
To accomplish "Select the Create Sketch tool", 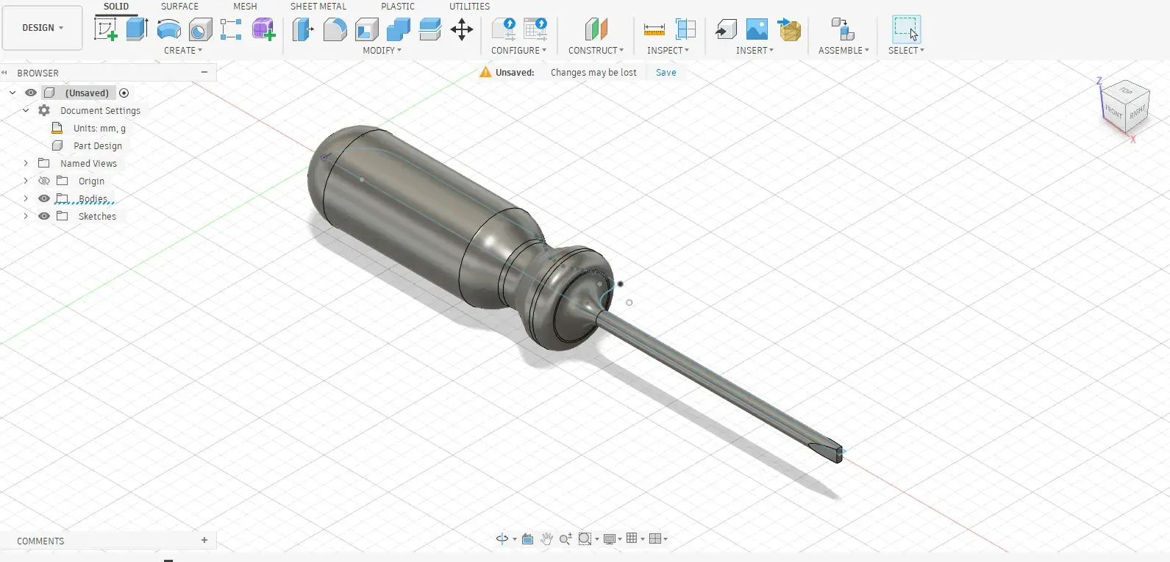I will coord(106,29).
